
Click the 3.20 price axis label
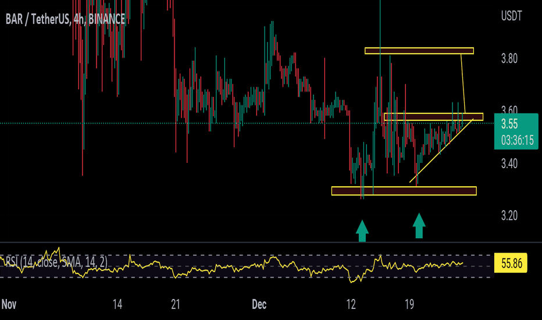click(x=509, y=216)
